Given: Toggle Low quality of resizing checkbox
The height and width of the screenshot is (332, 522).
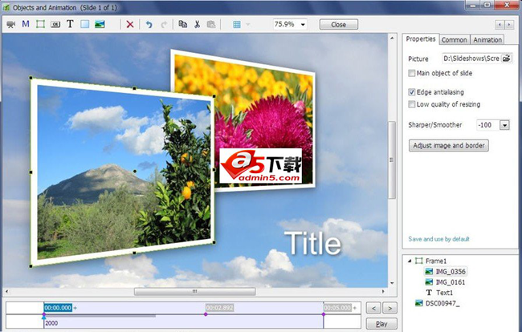Looking at the screenshot, I should coord(412,104).
